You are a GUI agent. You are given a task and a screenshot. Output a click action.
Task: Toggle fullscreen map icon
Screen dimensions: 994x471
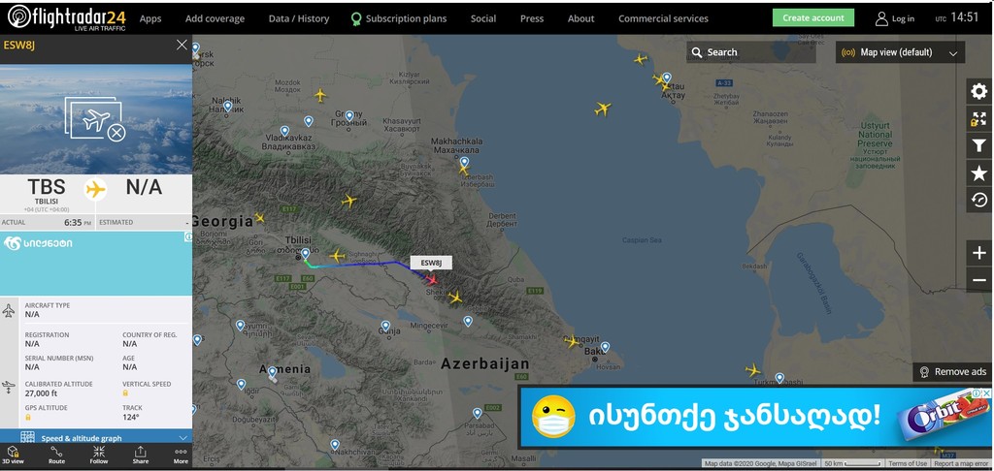click(978, 119)
